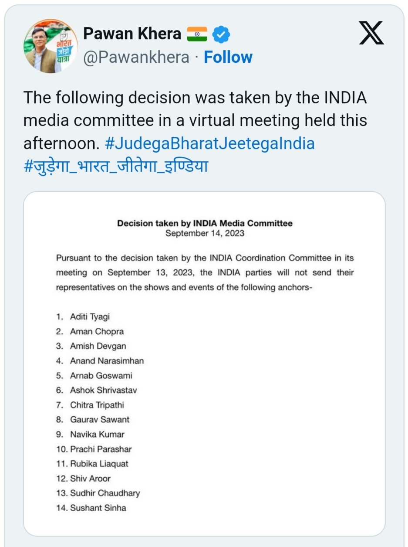The height and width of the screenshot is (547, 408).
Task: Click the document heading 'Decision taken by INDIA Media Committee'
Action: (205, 224)
